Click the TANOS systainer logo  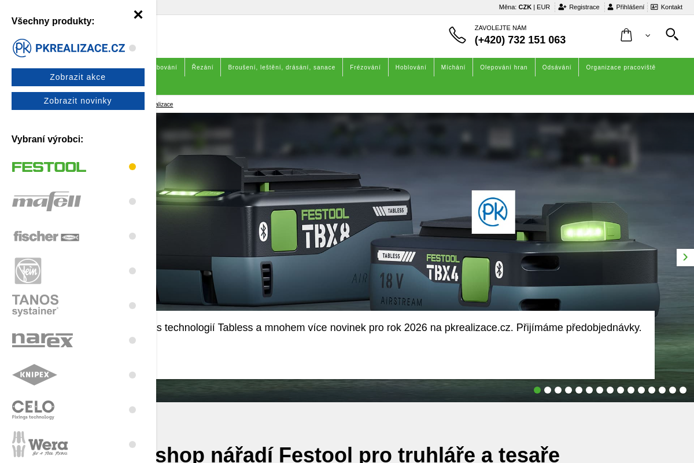click(x=35, y=305)
